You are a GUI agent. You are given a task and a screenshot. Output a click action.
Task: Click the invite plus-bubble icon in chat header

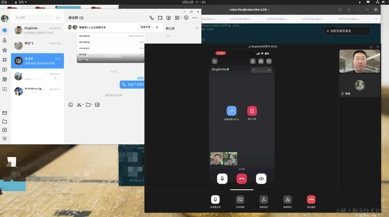(186, 18)
